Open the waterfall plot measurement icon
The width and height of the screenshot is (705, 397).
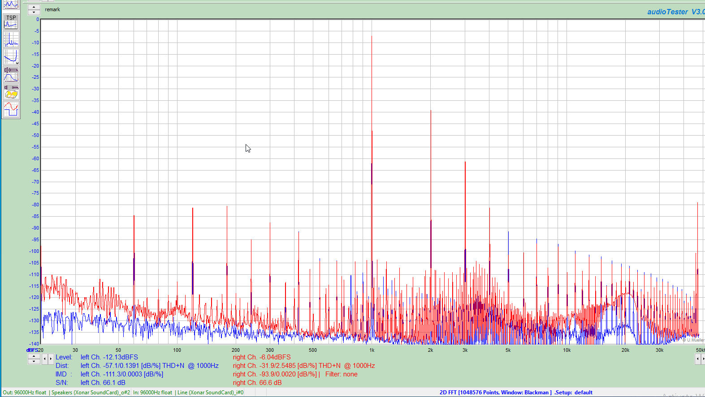coord(11,92)
